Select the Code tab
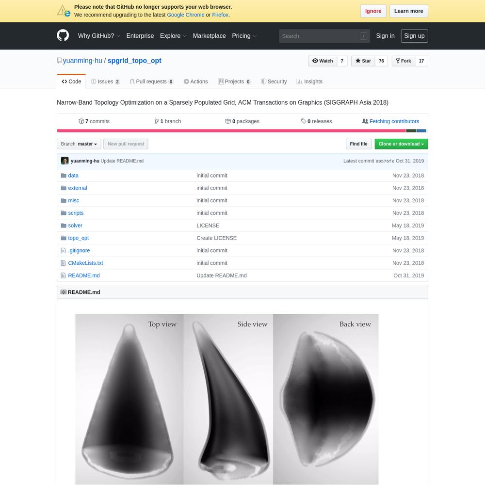The width and height of the screenshot is (485, 485). pyautogui.click(x=71, y=81)
